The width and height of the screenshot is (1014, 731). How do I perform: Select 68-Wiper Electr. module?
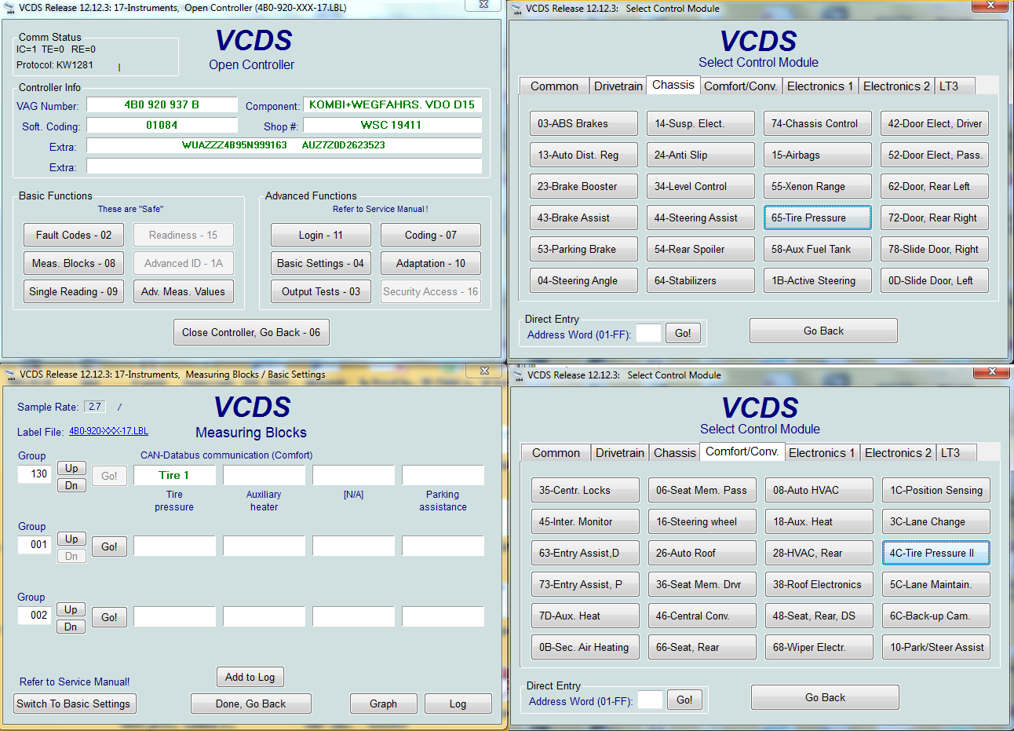(x=819, y=647)
